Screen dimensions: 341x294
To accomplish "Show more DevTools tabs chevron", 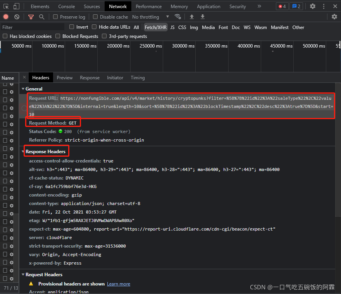I will [x=259, y=6].
